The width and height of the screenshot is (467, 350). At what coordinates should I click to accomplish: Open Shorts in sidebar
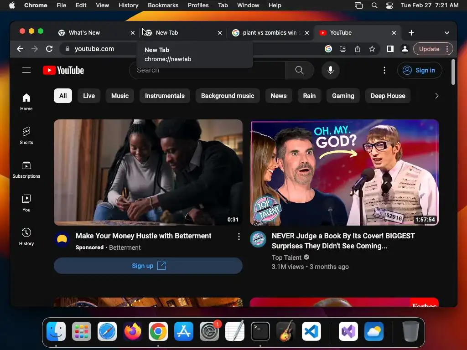[x=26, y=136]
